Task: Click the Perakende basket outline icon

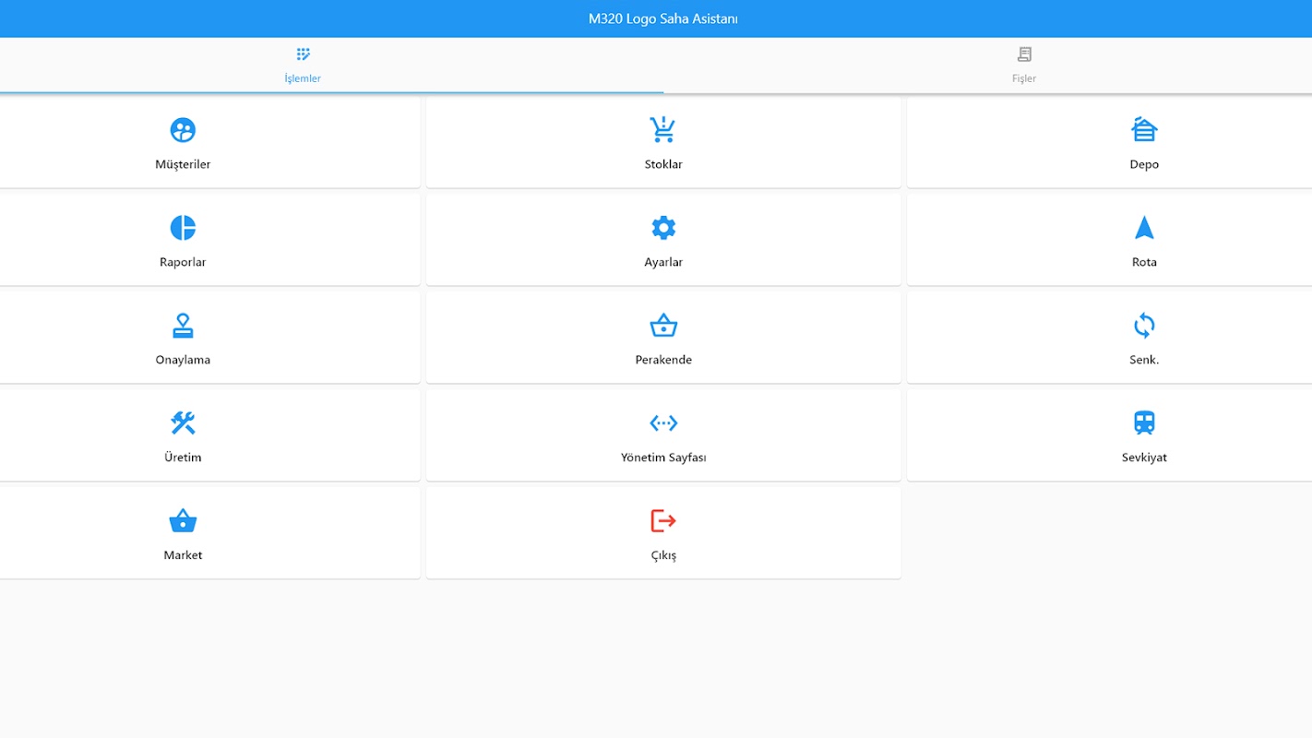Action: point(663,326)
